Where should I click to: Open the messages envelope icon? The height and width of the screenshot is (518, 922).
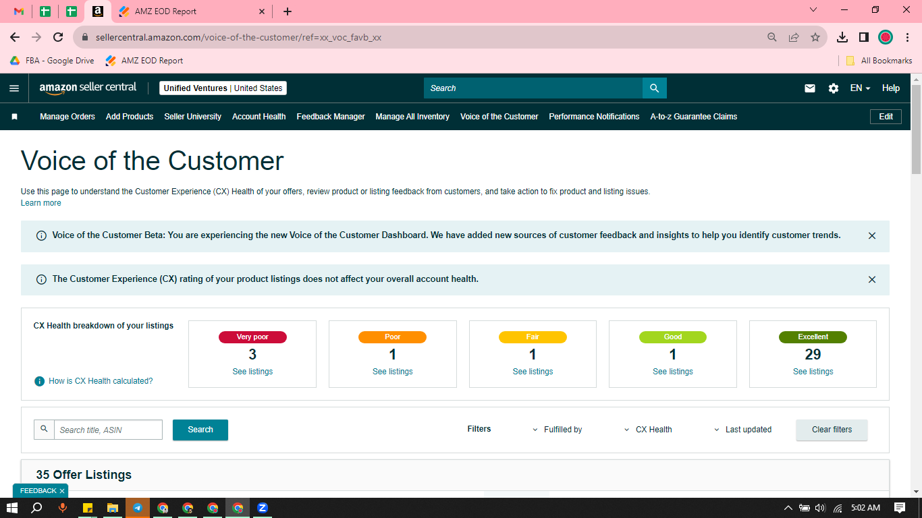[x=810, y=88]
